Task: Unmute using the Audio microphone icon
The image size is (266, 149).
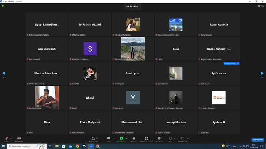Action: [x=6, y=139]
